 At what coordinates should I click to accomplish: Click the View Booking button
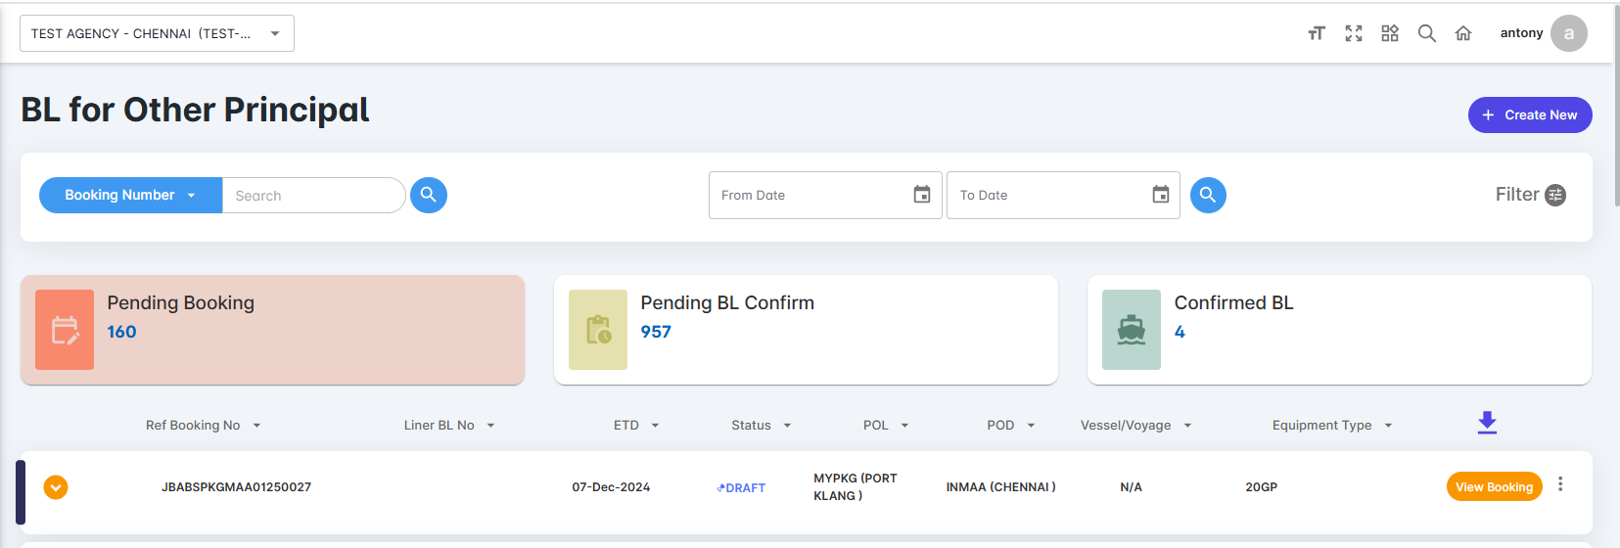point(1494,486)
